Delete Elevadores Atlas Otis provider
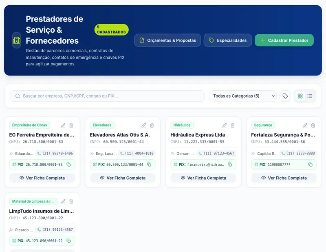The width and height of the screenshot is (326, 252). pyautogui.click(x=152, y=125)
